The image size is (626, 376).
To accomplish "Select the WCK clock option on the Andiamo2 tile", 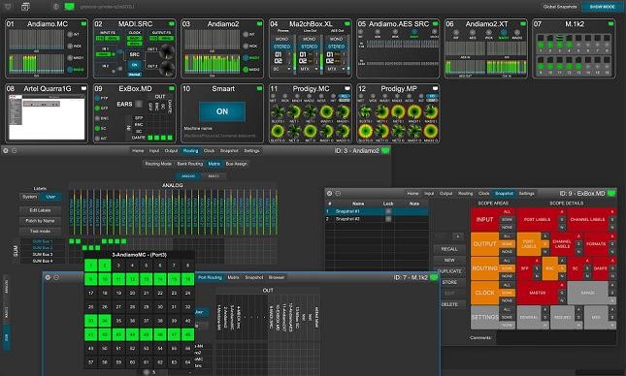I will click(246, 47).
